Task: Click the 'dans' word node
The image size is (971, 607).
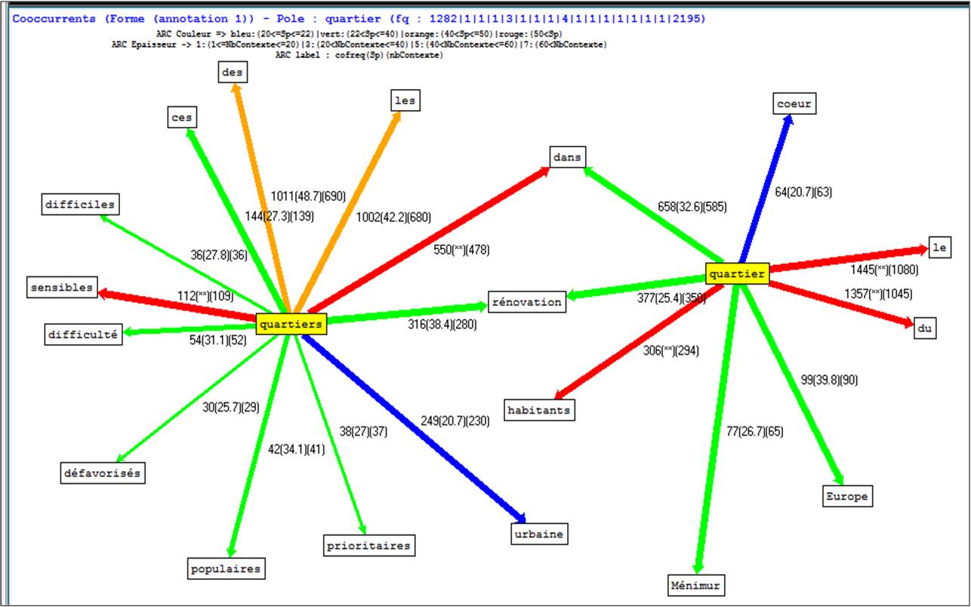Action: click(x=567, y=157)
